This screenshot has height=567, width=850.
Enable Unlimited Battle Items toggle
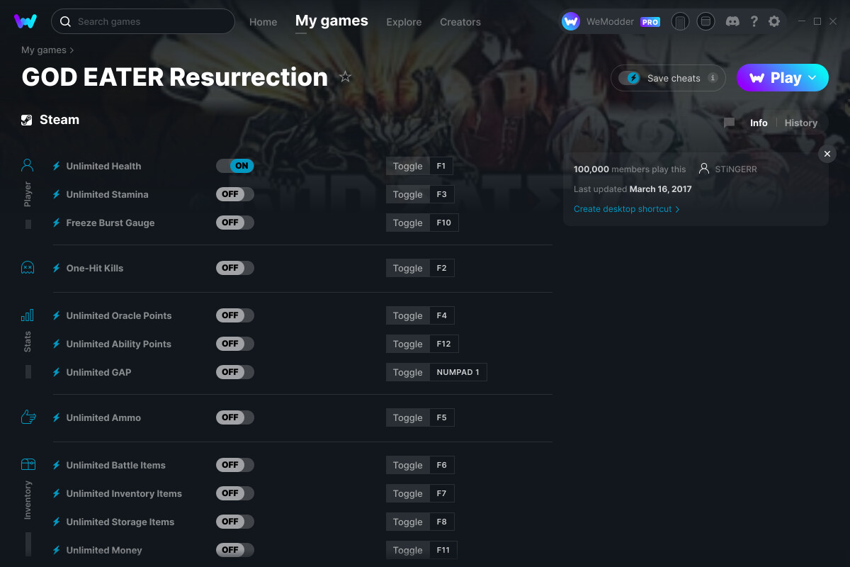(235, 465)
